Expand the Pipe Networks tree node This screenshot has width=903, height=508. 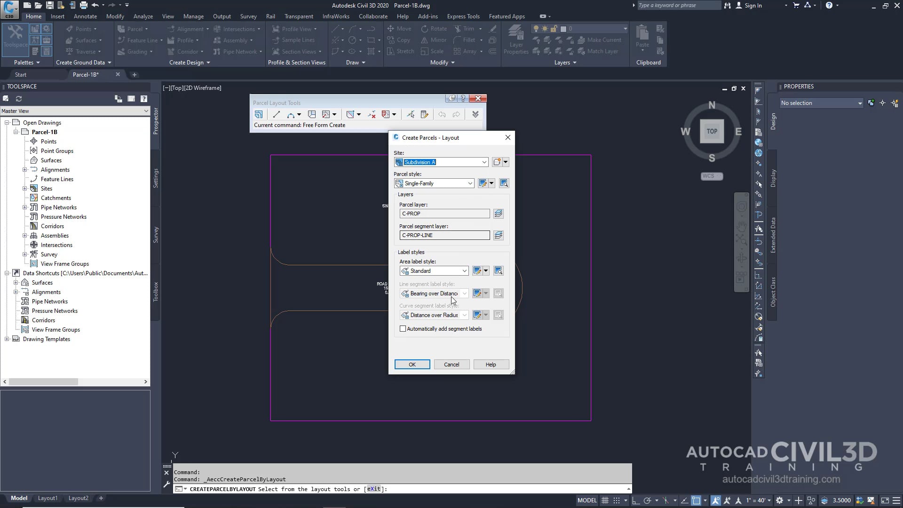pyautogui.click(x=25, y=207)
